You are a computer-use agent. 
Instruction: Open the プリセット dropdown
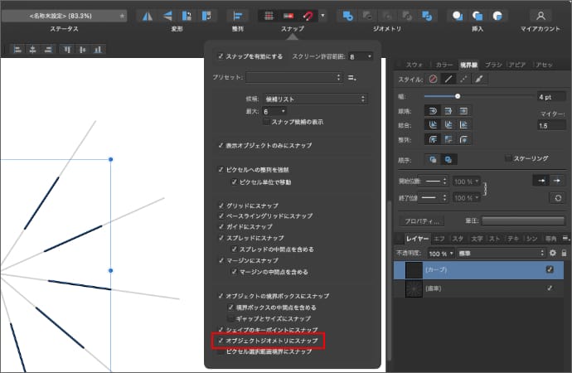293,77
